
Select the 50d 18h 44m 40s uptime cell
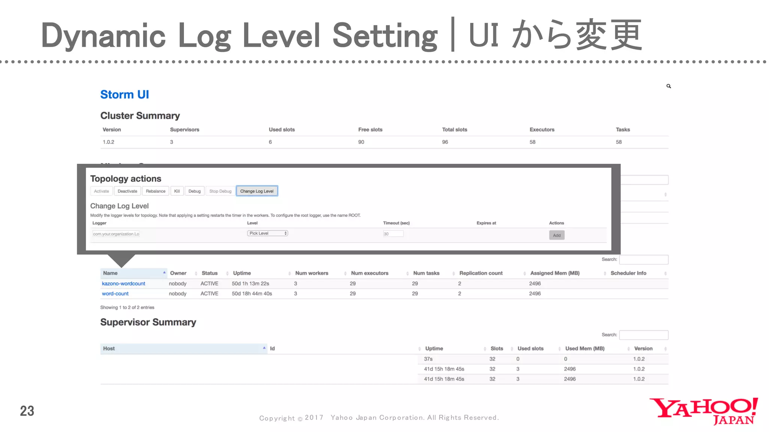pos(252,294)
